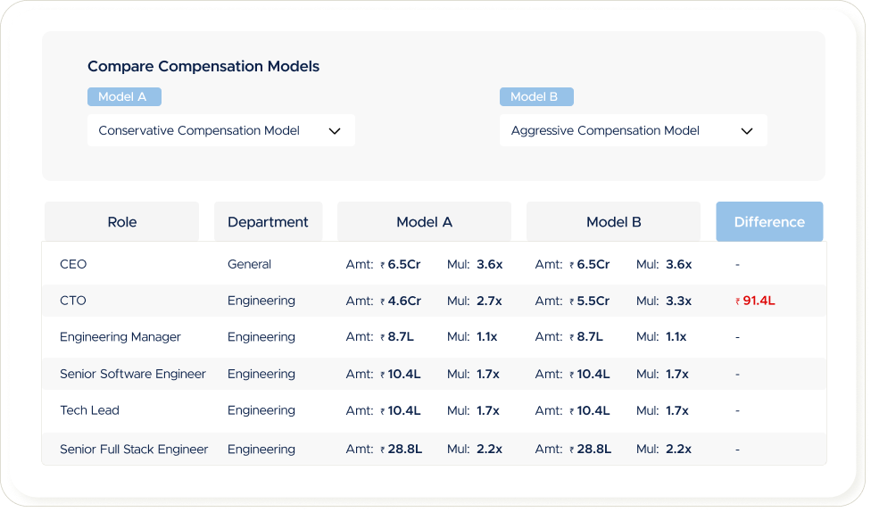
Task: Select the Engineering Manager row
Action: coord(120,337)
